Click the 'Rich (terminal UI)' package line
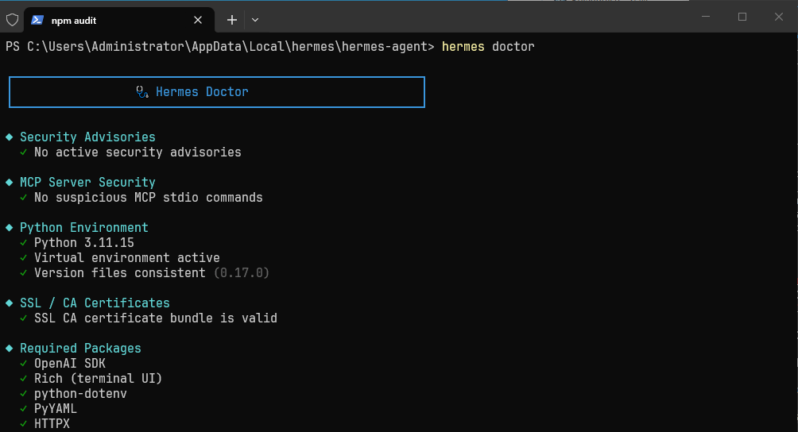 click(99, 379)
